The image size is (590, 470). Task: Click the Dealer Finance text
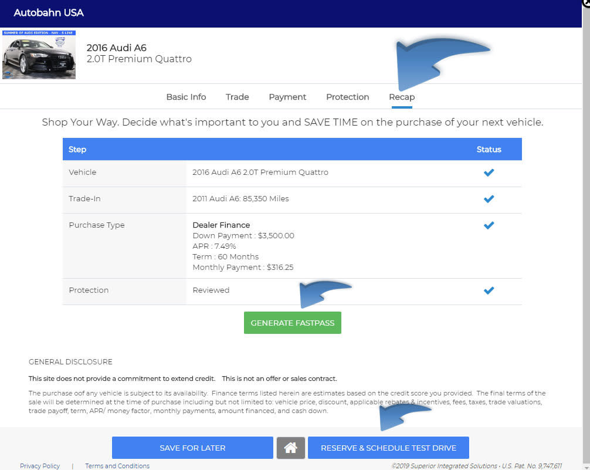(221, 225)
